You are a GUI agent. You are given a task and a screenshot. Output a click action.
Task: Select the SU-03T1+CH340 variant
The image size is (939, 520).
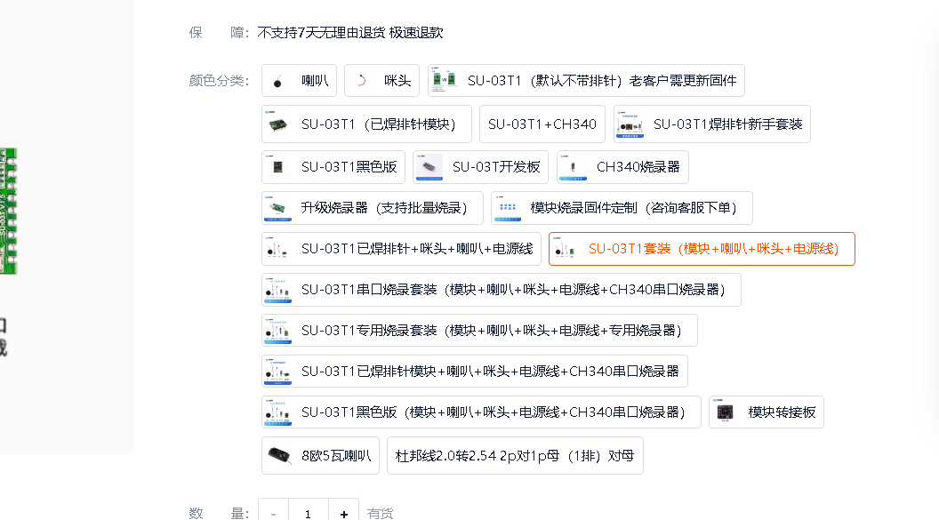pos(542,124)
